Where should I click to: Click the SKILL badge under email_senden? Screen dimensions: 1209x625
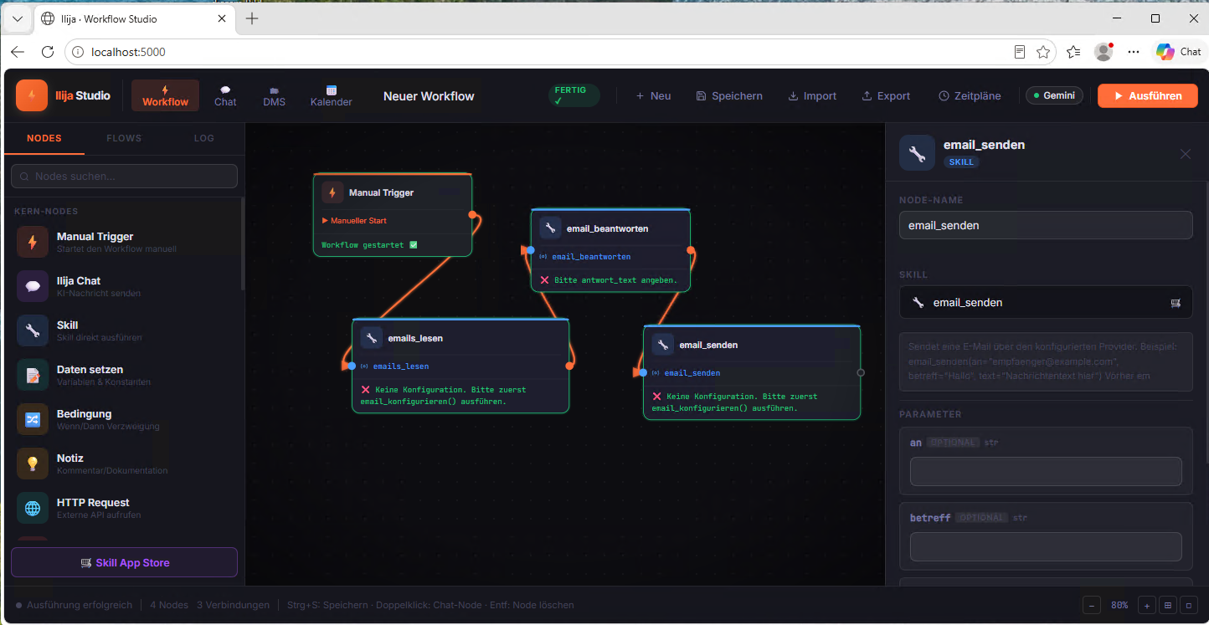pyautogui.click(x=961, y=161)
